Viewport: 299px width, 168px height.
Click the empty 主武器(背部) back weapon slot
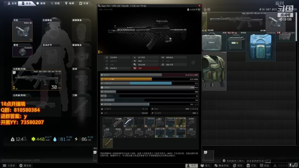37,106
